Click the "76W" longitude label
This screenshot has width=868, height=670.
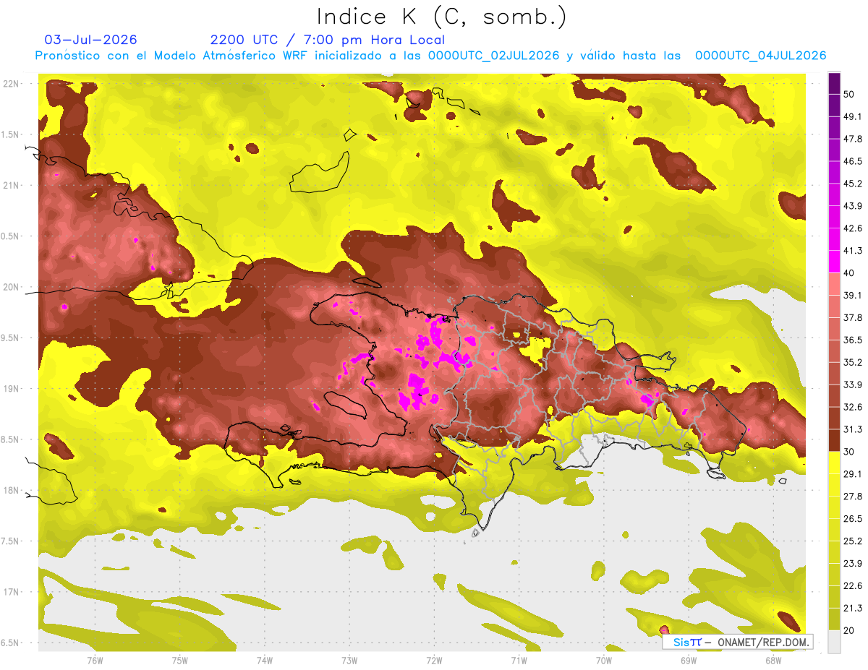pos(94,661)
